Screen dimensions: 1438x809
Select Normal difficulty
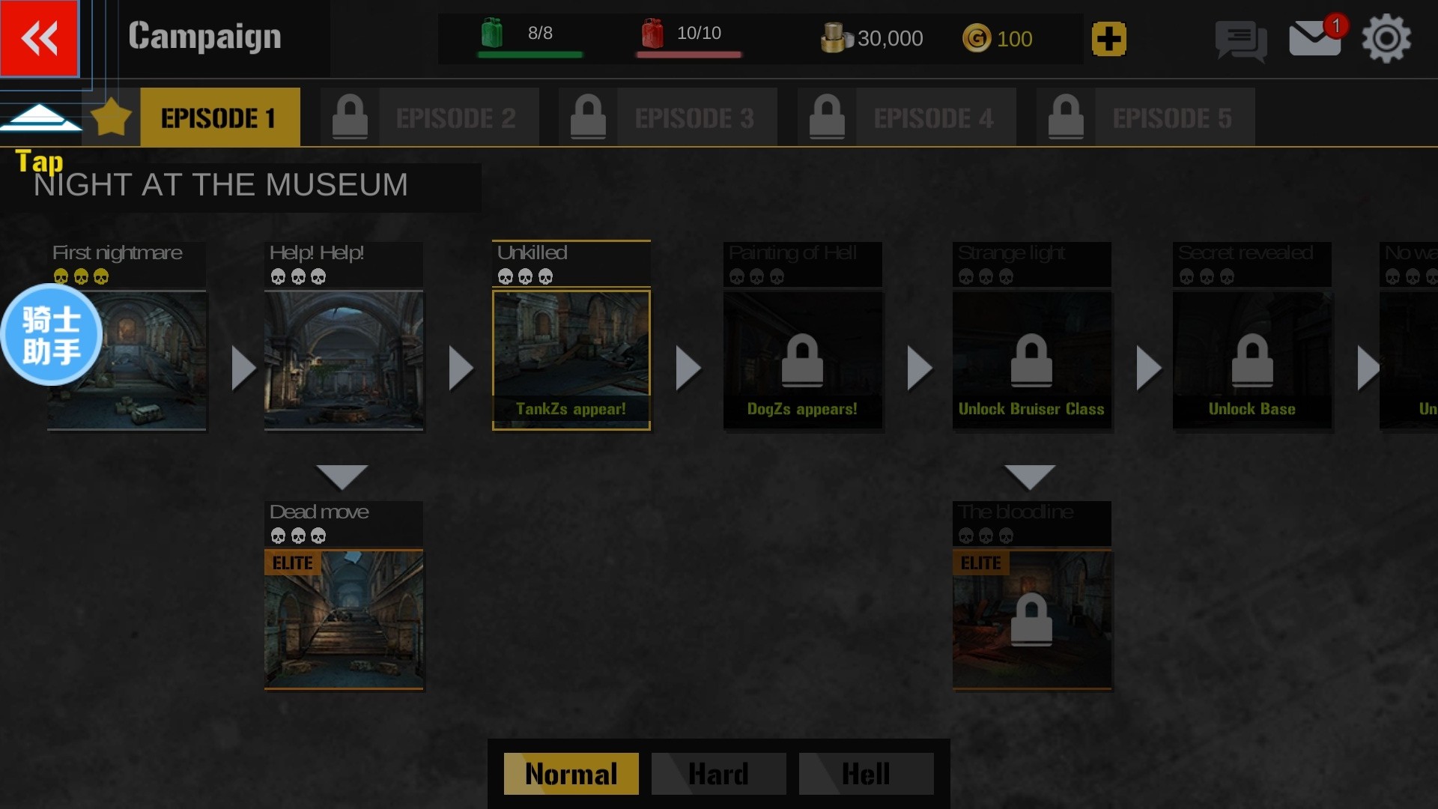pyautogui.click(x=571, y=774)
